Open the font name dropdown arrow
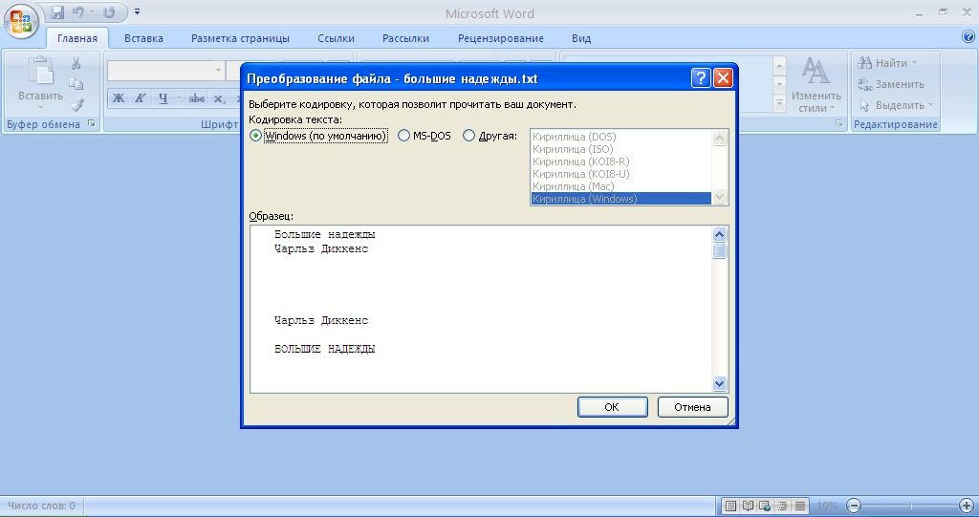The image size is (979, 517). click(x=218, y=71)
